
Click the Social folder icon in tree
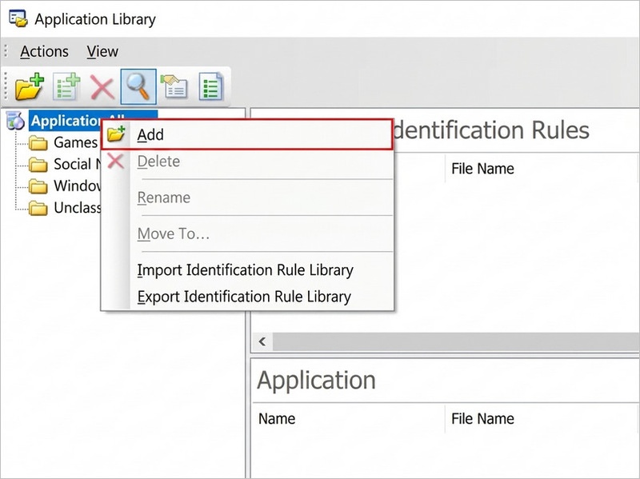[x=38, y=165]
